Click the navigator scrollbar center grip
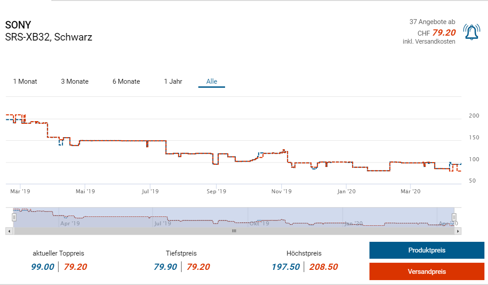The image size is (488, 285). pos(234,231)
